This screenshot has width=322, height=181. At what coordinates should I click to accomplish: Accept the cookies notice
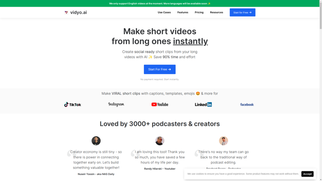307,174
